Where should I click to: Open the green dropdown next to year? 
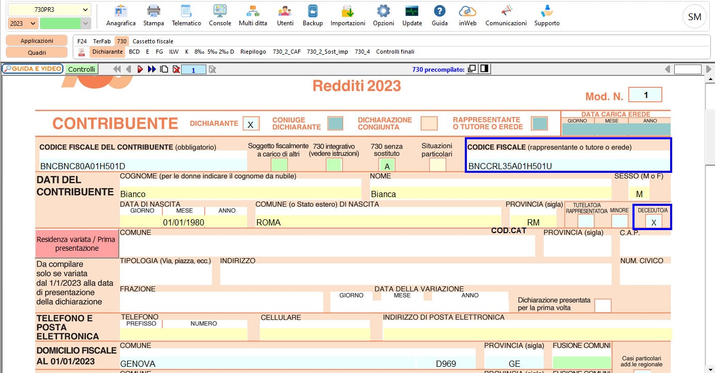(x=65, y=23)
